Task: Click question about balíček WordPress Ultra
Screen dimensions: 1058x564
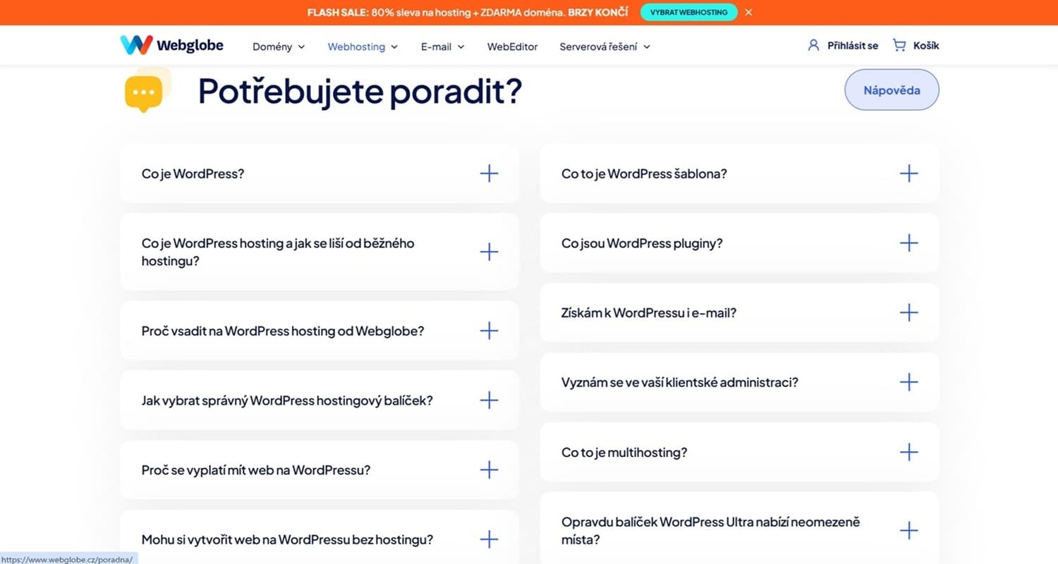Action: point(711,531)
